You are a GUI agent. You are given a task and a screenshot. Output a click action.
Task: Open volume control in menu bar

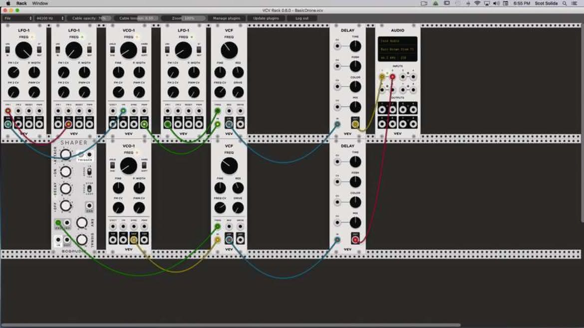497,3
